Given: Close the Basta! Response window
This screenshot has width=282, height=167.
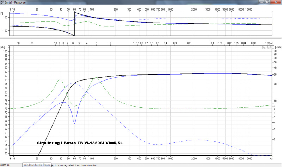Looking at the screenshot, I should [x=276, y=2].
